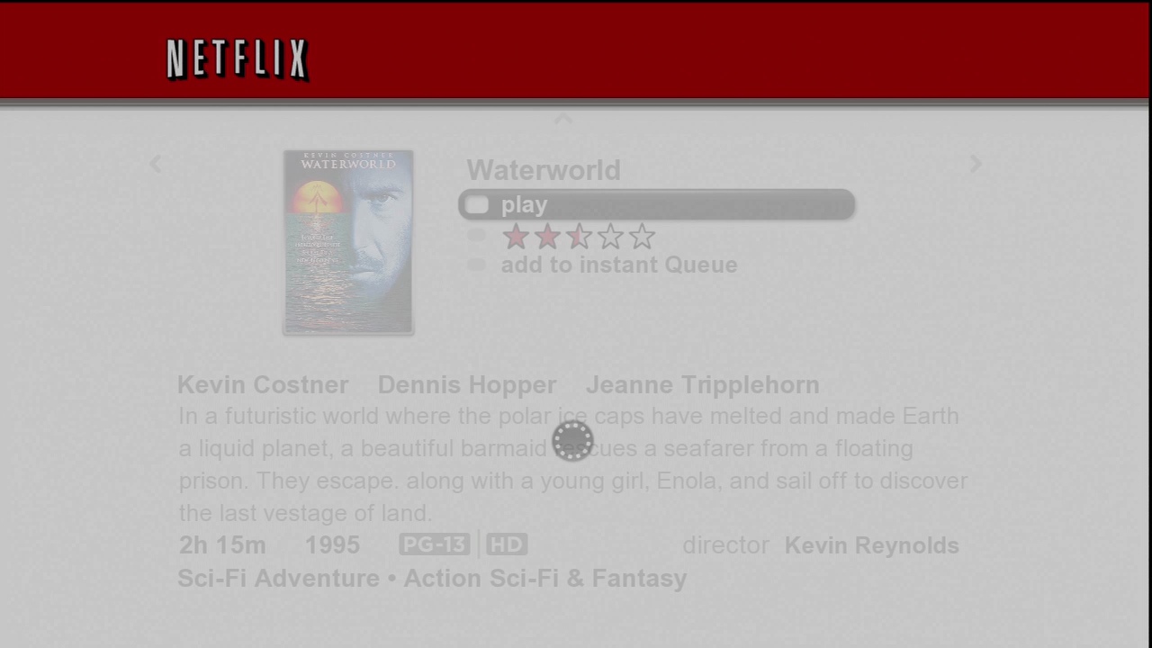Image resolution: width=1152 pixels, height=648 pixels.
Task: Click director name Kevin Reynolds
Action: coord(872,545)
